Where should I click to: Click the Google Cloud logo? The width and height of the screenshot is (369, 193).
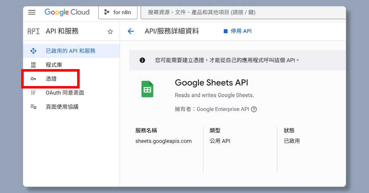tap(67, 12)
